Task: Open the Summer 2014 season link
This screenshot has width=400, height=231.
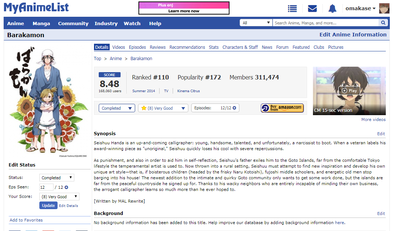Action: (144, 91)
